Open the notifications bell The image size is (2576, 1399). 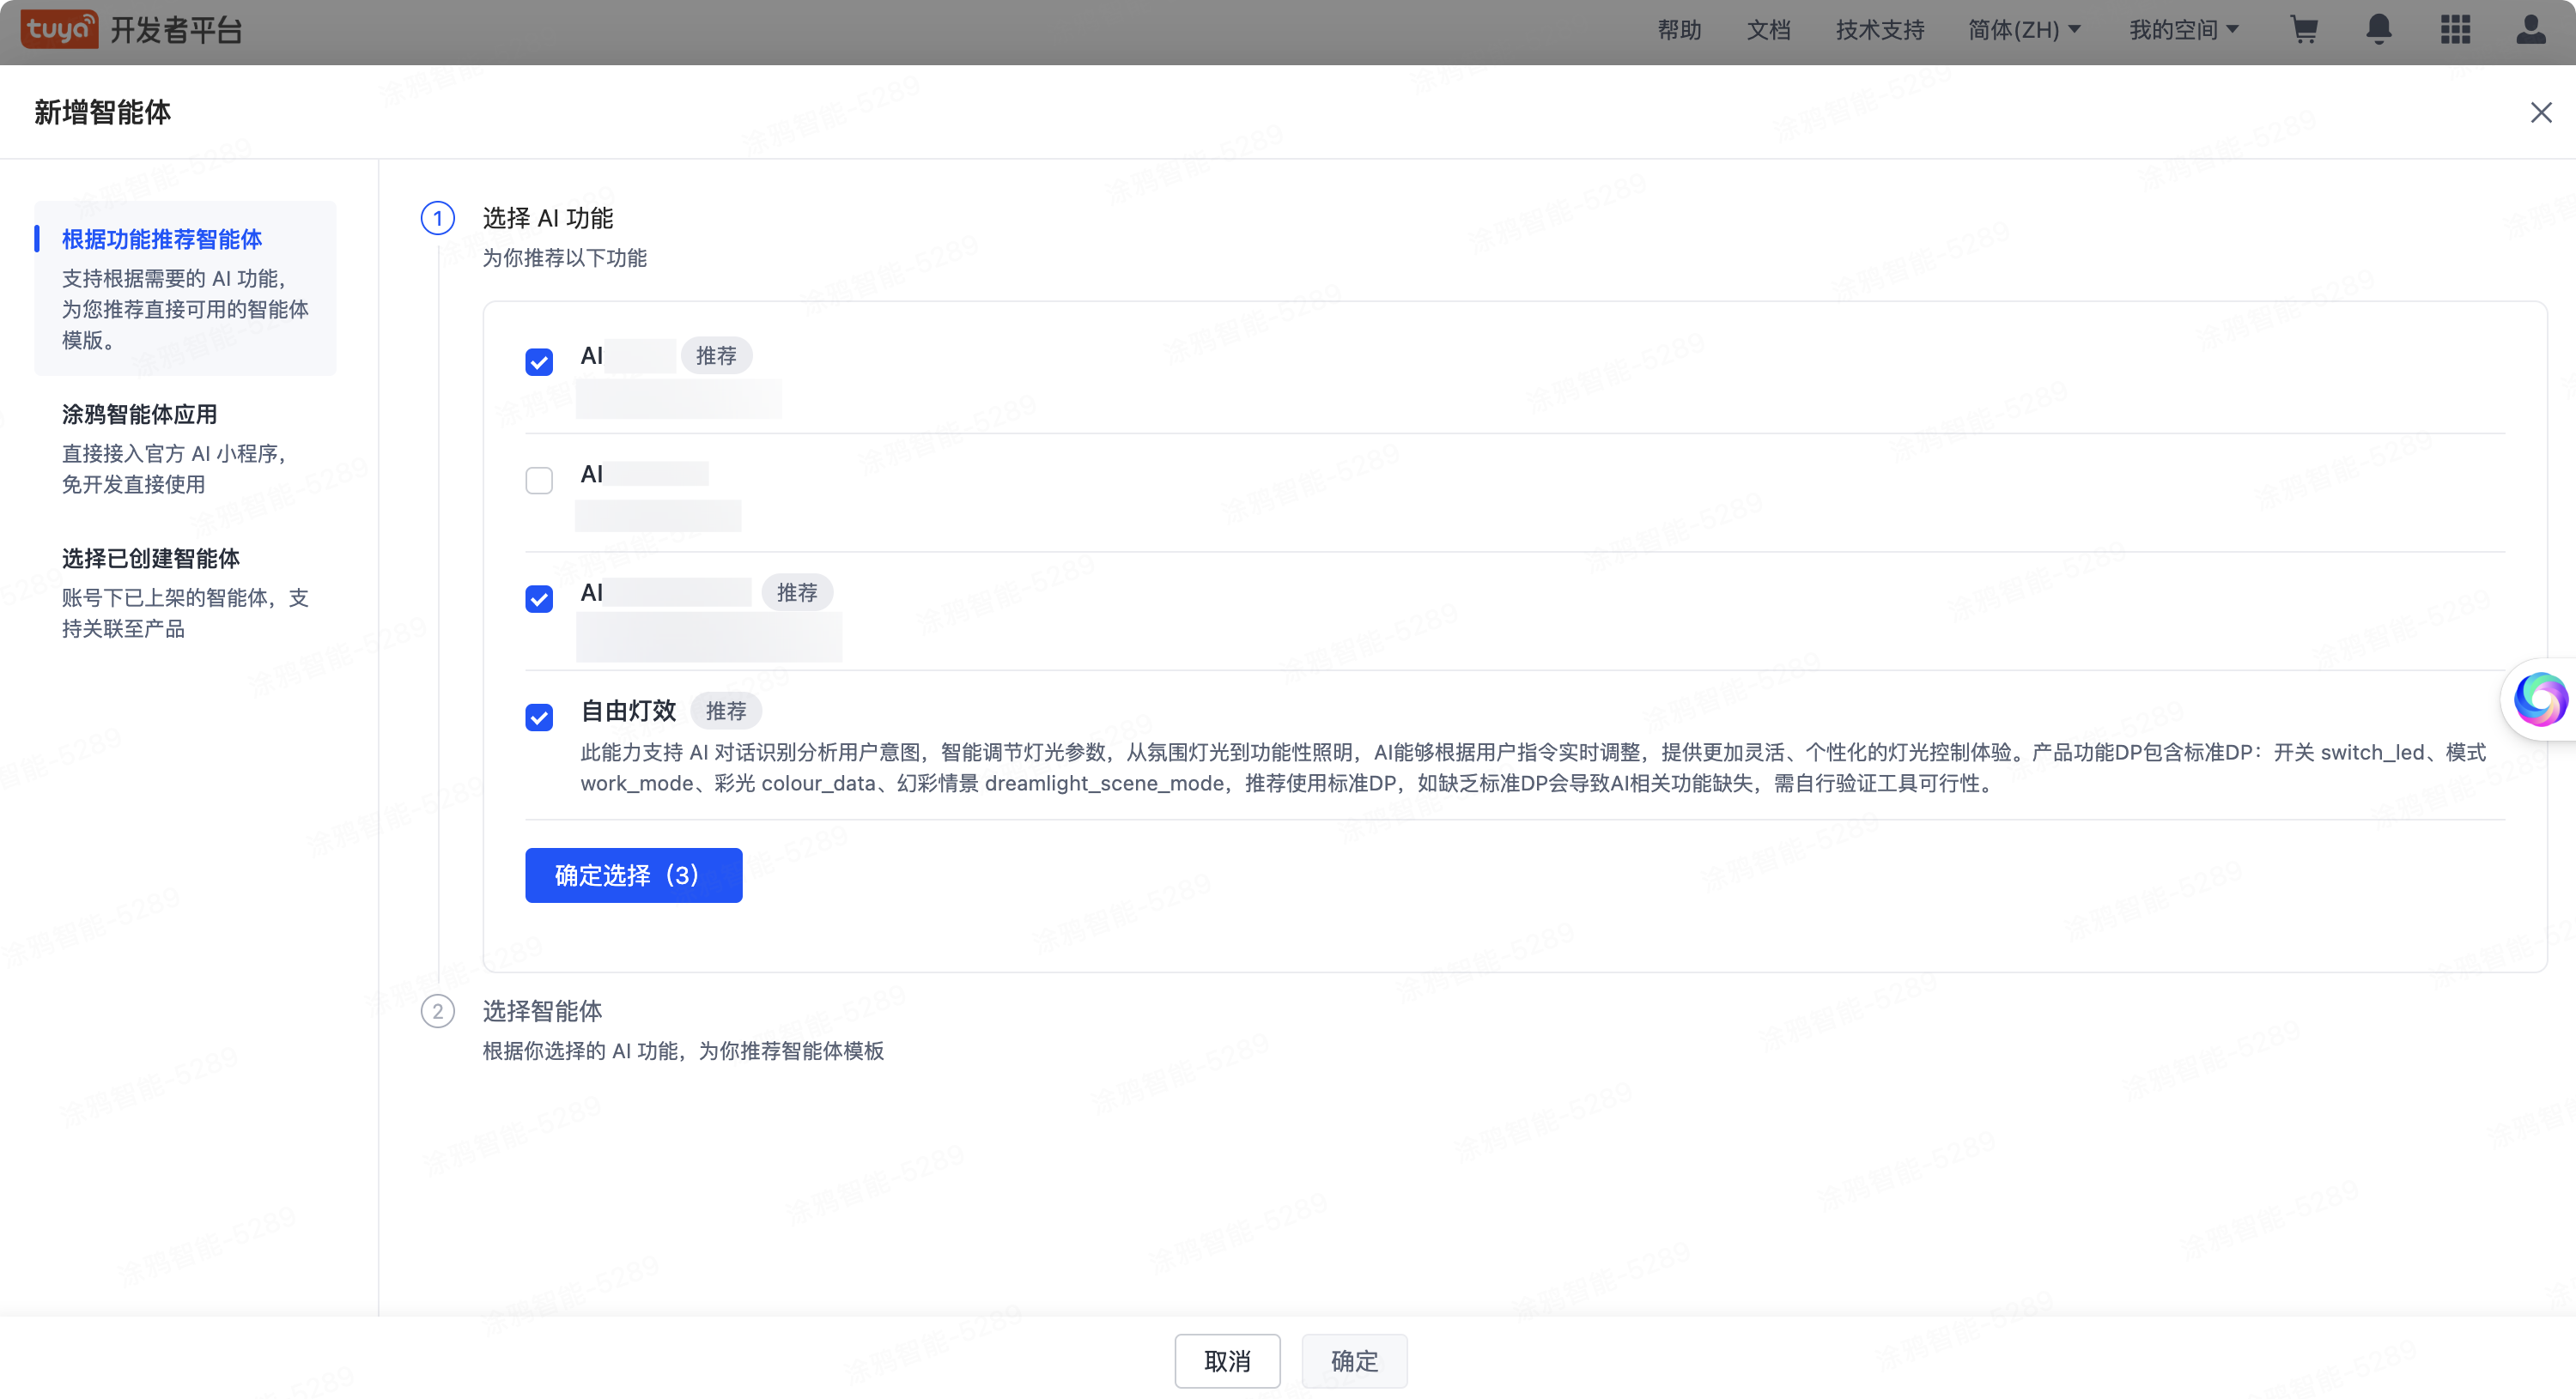pos(2379,30)
